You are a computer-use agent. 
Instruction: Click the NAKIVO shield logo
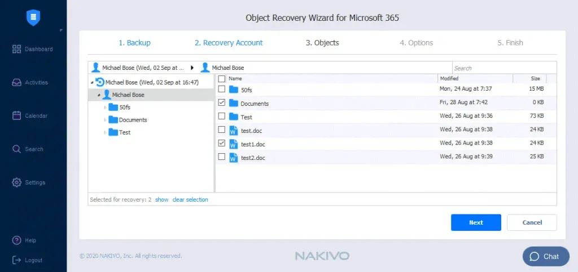click(33, 18)
